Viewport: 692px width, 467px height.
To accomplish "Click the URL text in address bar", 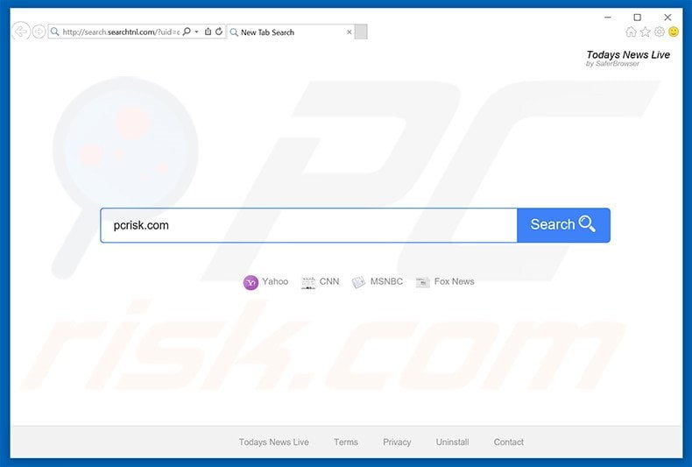I will tap(121, 32).
